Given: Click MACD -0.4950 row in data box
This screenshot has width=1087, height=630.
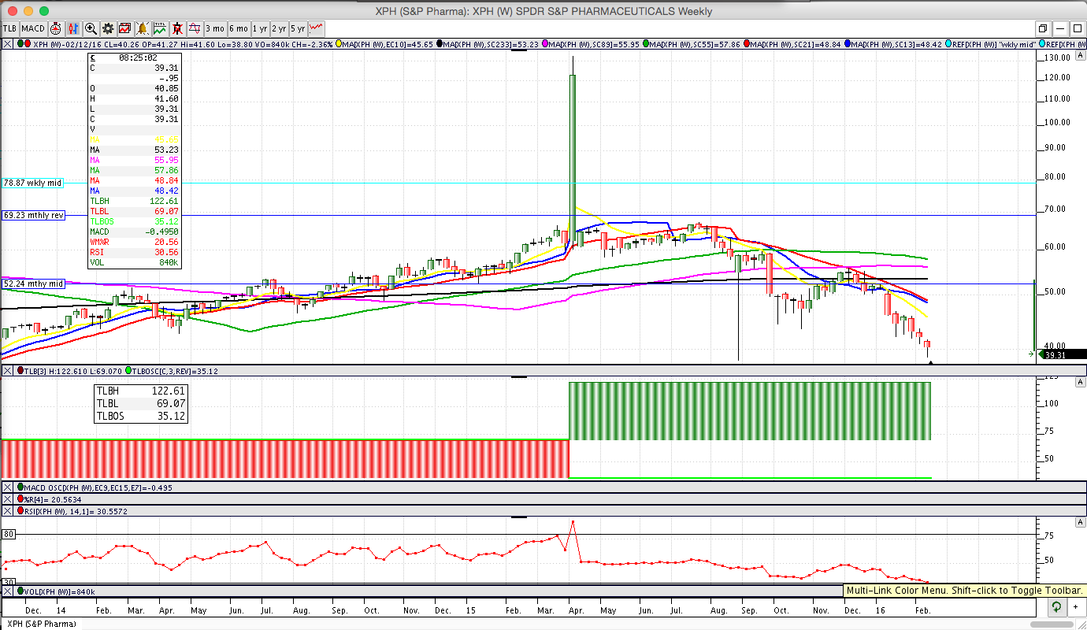Looking at the screenshot, I should (x=134, y=232).
